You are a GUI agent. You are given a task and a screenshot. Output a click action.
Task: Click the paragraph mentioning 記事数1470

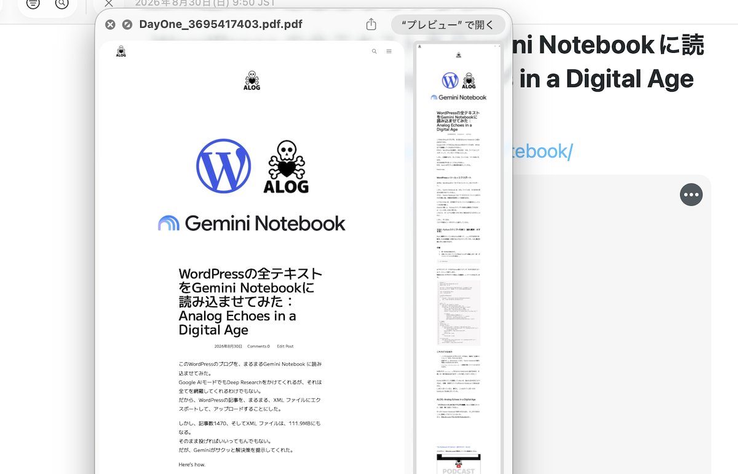pyautogui.click(x=250, y=436)
